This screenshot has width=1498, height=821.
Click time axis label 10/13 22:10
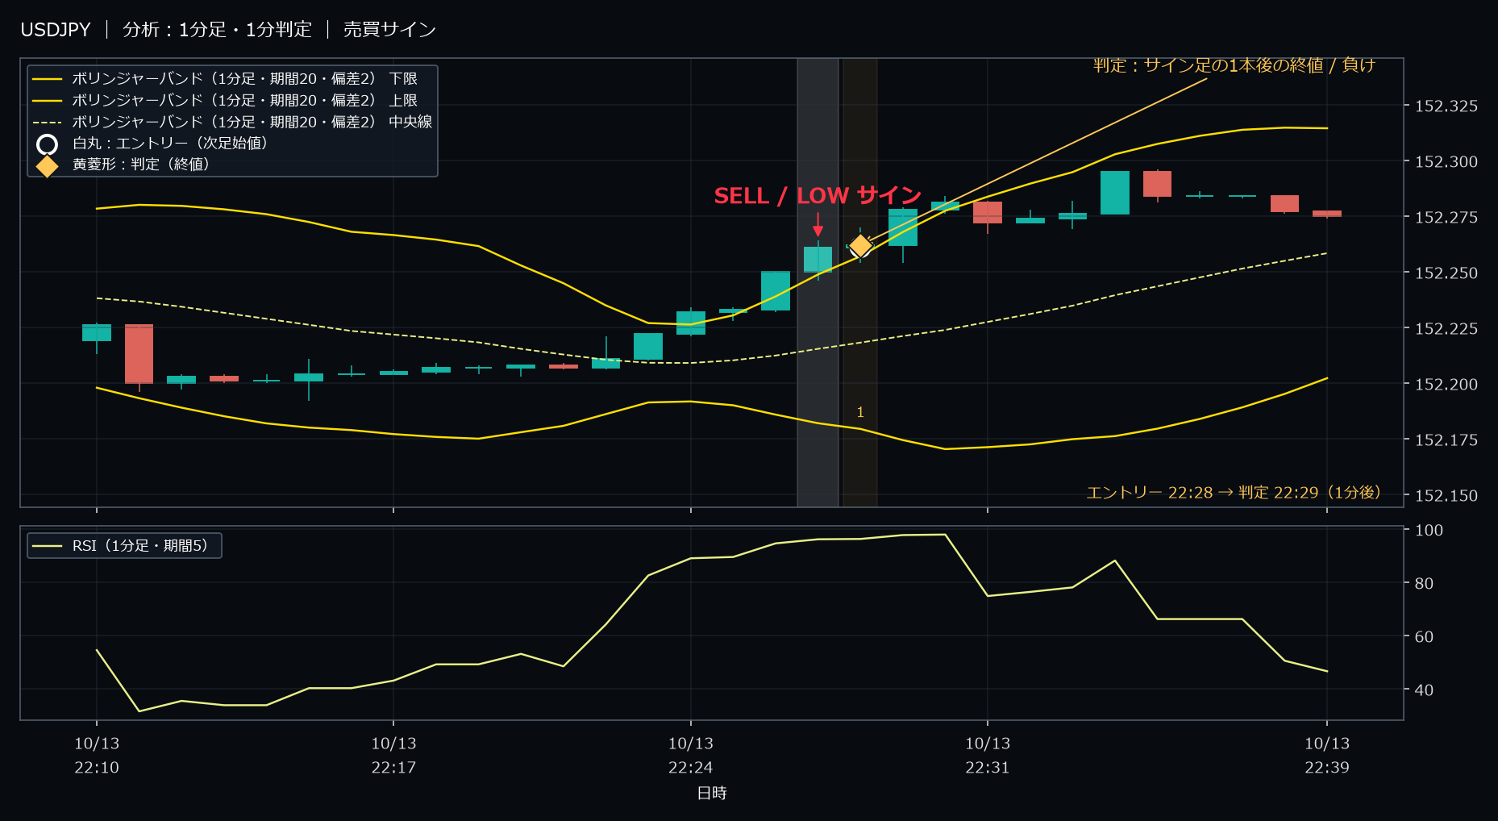[97, 756]
